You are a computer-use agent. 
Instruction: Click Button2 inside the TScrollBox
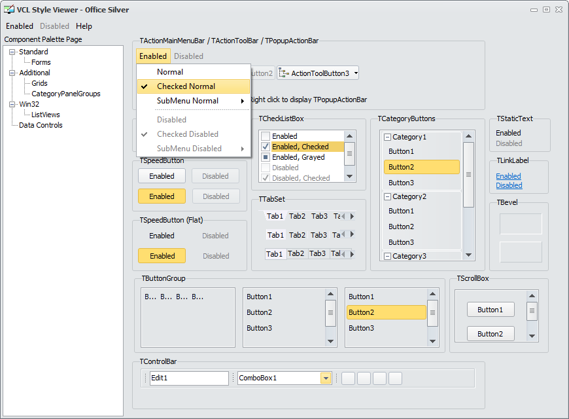pyautogui.click(x=491, y=334)
